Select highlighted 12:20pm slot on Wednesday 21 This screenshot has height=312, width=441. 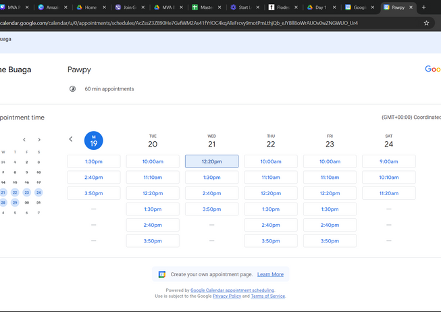coord(212,161)
